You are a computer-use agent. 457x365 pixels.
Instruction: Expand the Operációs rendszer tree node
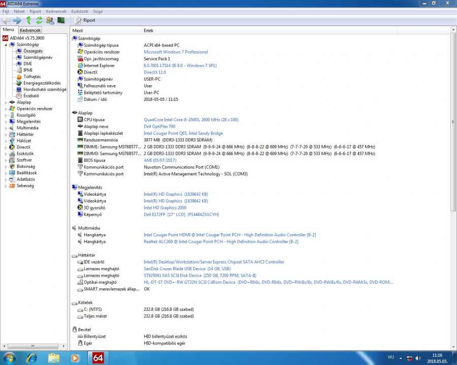(6, 109)
